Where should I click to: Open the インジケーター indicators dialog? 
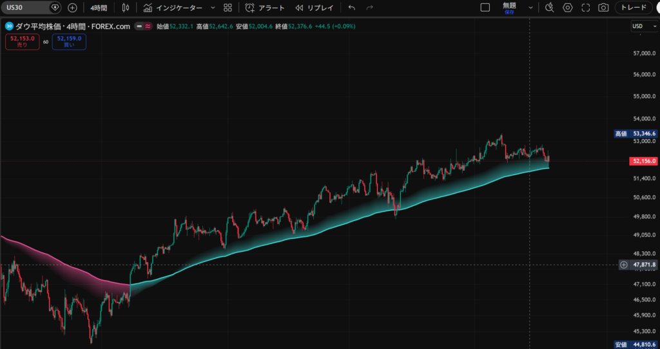tap(173, 8)
